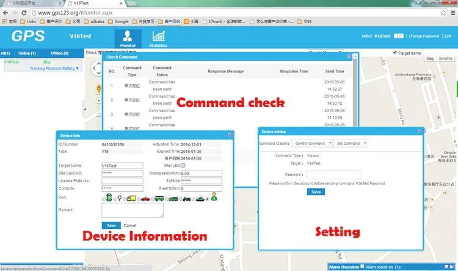Pan the map left with the arrow control
Viewport: 458px width, 271px height.
94,68
